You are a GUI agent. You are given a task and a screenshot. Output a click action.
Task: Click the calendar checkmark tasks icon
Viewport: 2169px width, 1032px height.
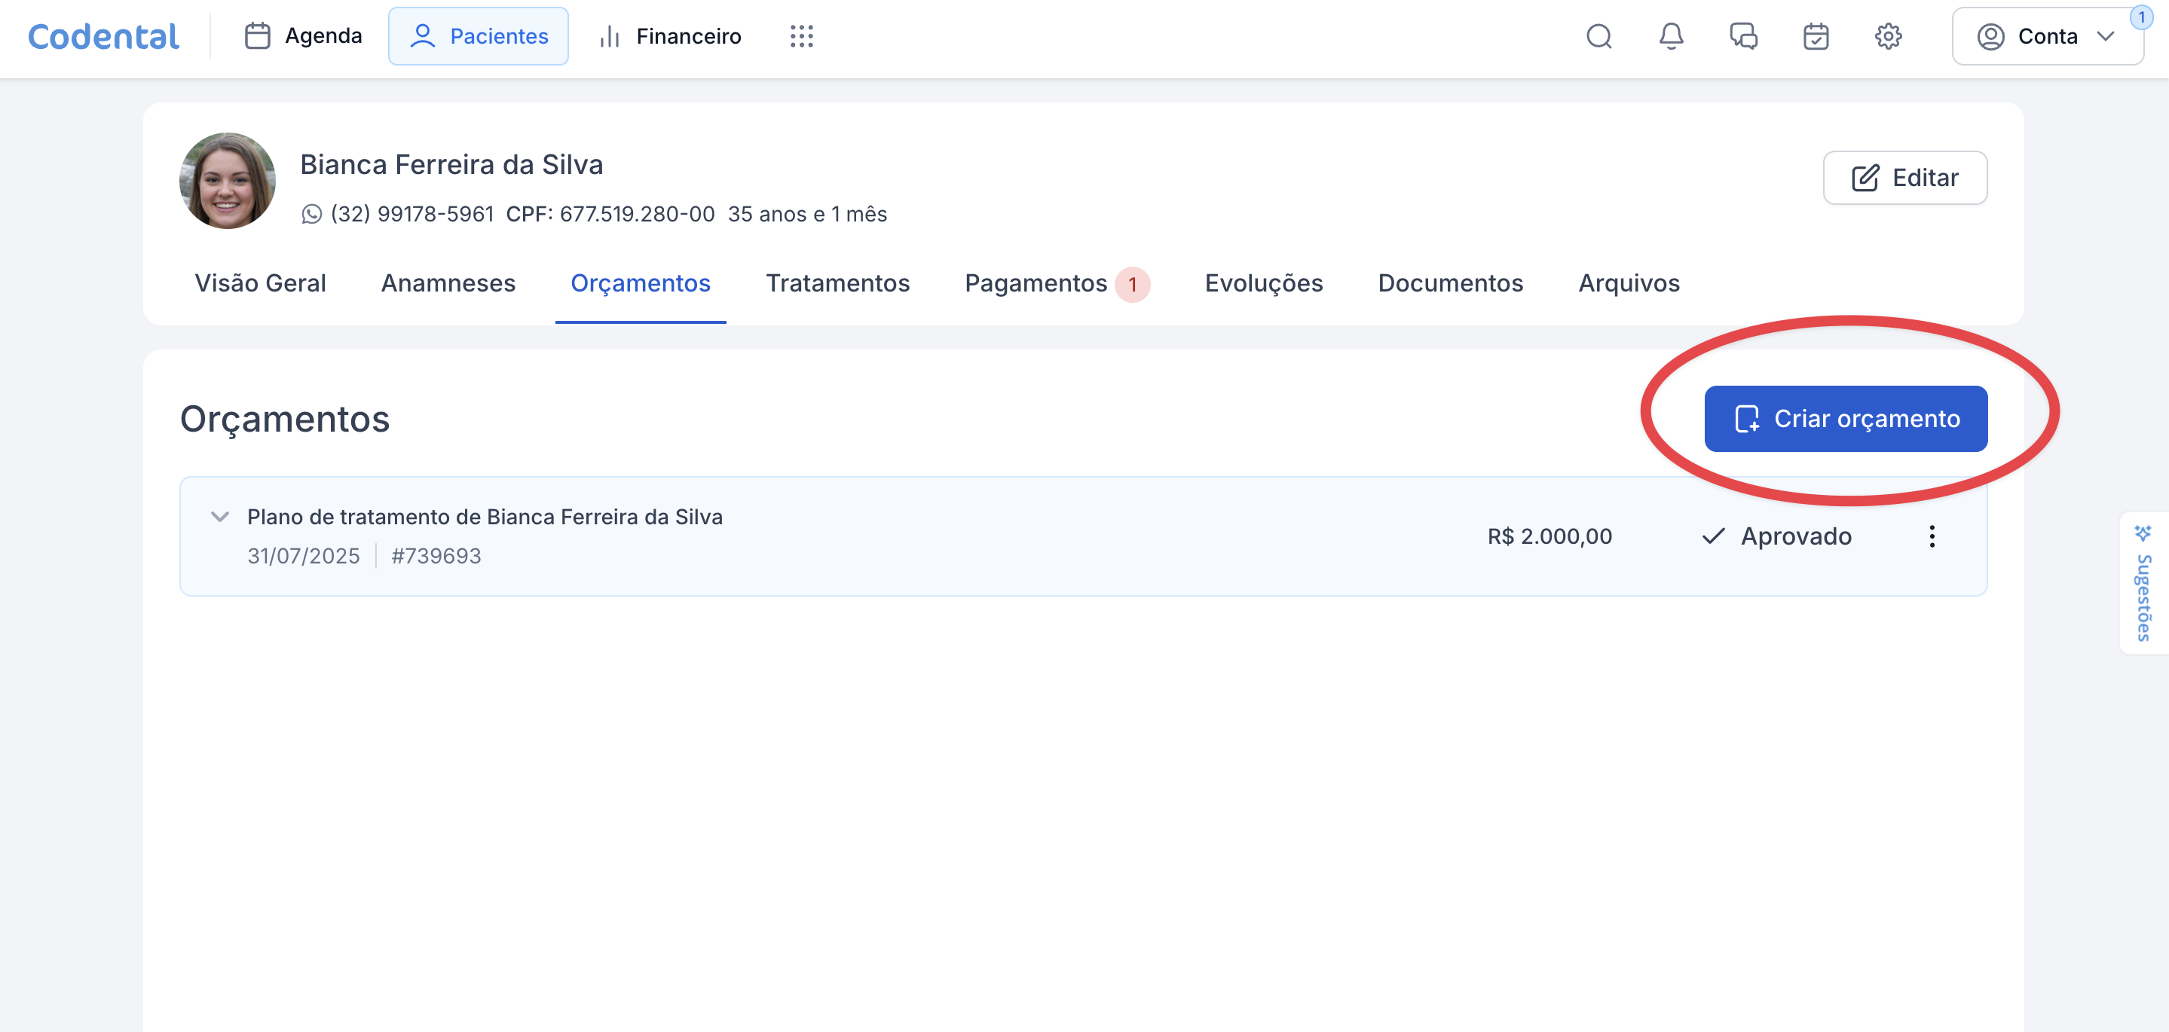click(1816, 36)
